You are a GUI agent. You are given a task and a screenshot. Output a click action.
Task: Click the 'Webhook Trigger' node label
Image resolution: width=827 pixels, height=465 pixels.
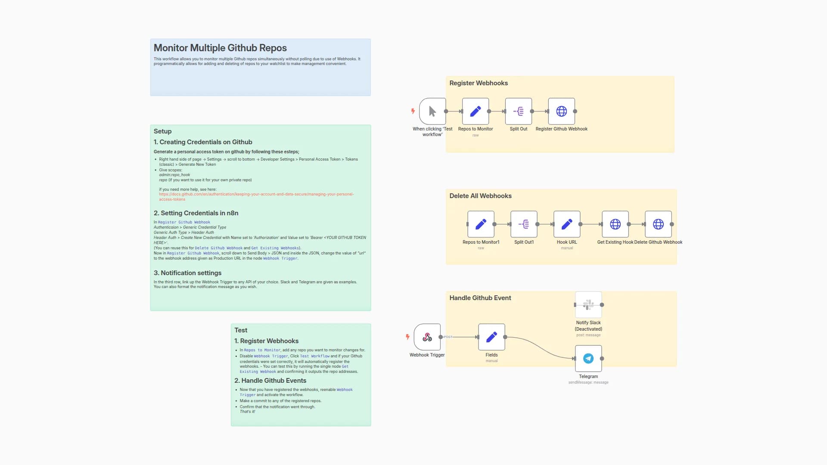pyautogui.click(x=427, y=355)
